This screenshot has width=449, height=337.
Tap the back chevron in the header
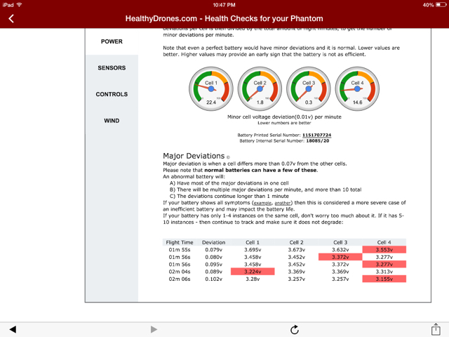(11, 19)
